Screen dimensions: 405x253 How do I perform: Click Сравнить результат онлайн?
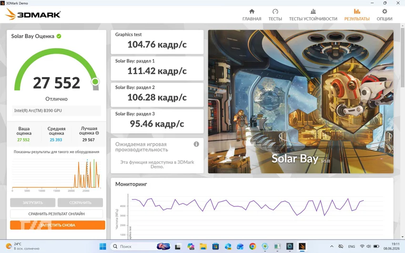point(56,214)
